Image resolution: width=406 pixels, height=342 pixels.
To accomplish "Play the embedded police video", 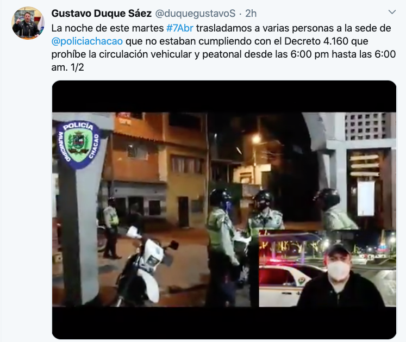I will (224, 210).
